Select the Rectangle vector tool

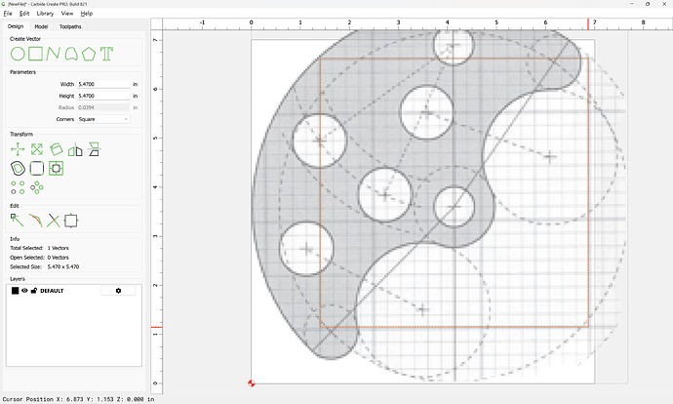36,54
